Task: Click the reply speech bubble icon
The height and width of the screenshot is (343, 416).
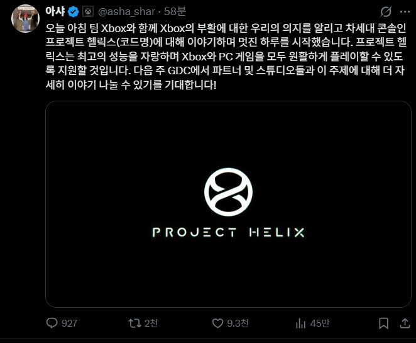Action: click(52, 323)
